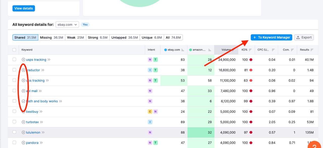Switch to the Missing 36.5M tab
323x148 pixels.
[51, 38]
